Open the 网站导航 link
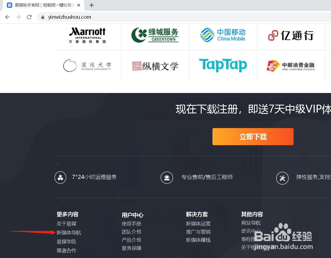This screenshot has width=331, height=258. pyautogui.click(x=251, y=223)
